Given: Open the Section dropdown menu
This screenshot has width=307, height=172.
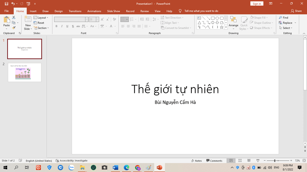Looking at the screenshot, I should pyautogui.click(x=41, y=28).
